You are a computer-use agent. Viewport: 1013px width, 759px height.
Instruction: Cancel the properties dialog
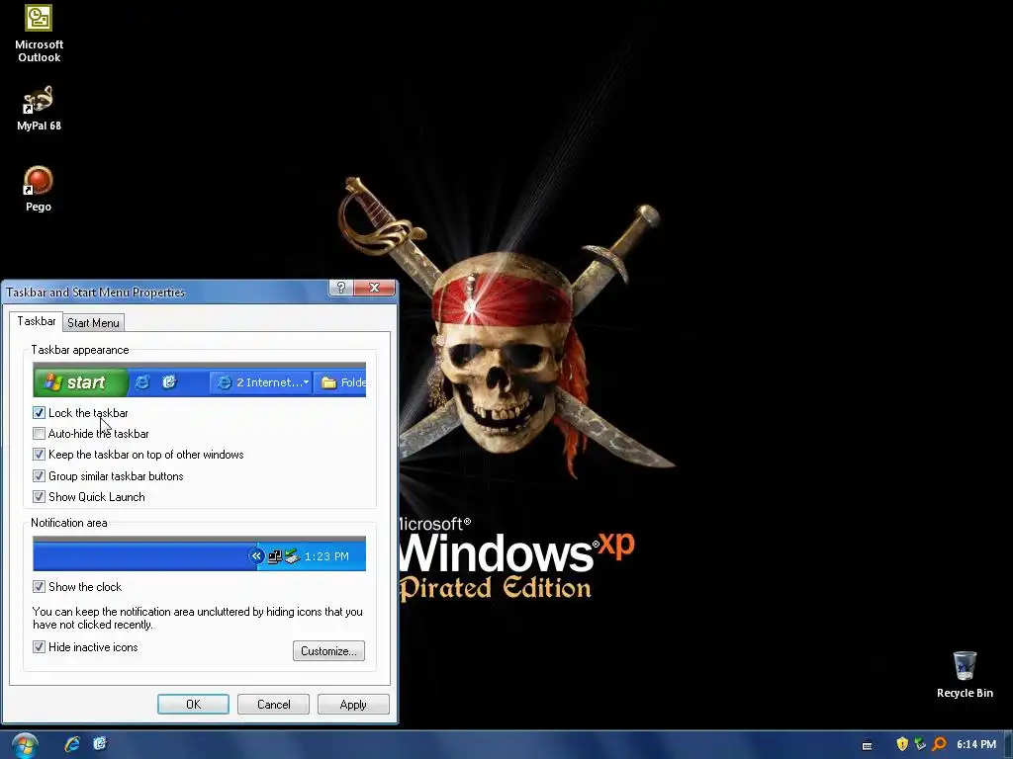[273, 704]
